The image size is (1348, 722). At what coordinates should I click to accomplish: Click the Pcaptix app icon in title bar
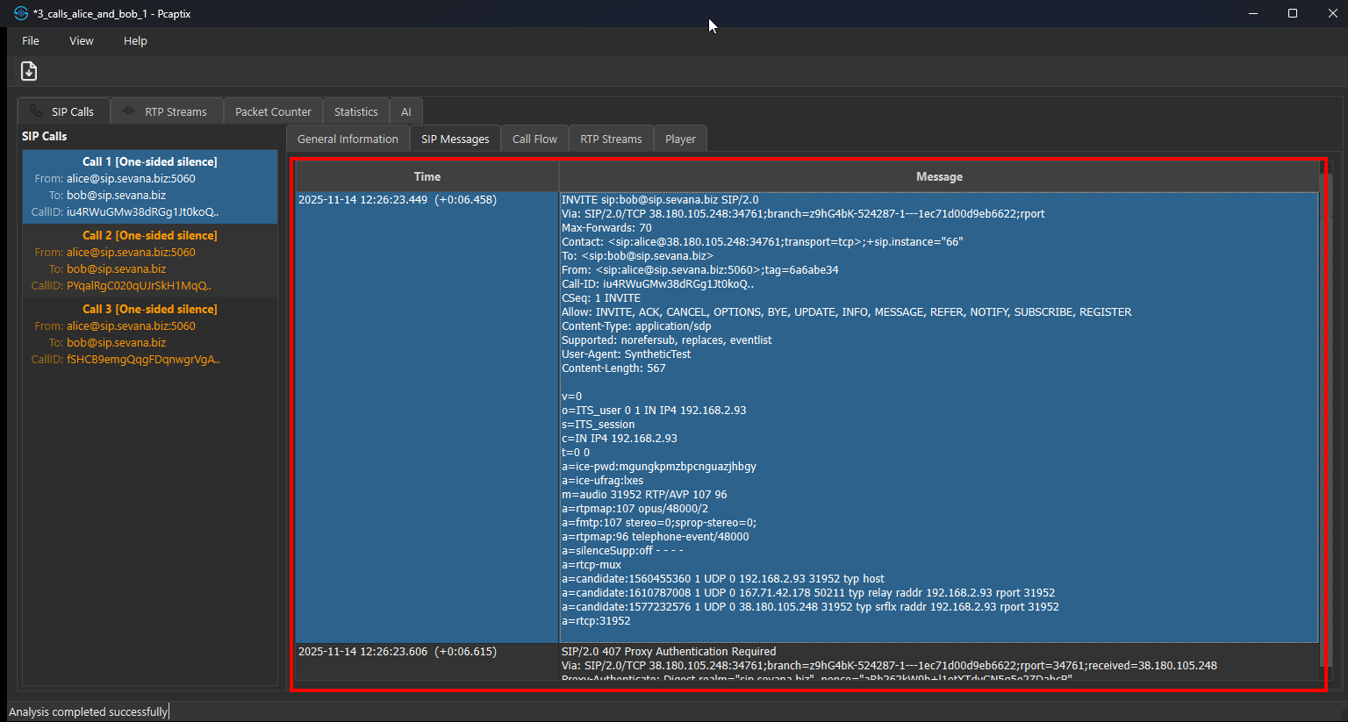tap(21, 13)
